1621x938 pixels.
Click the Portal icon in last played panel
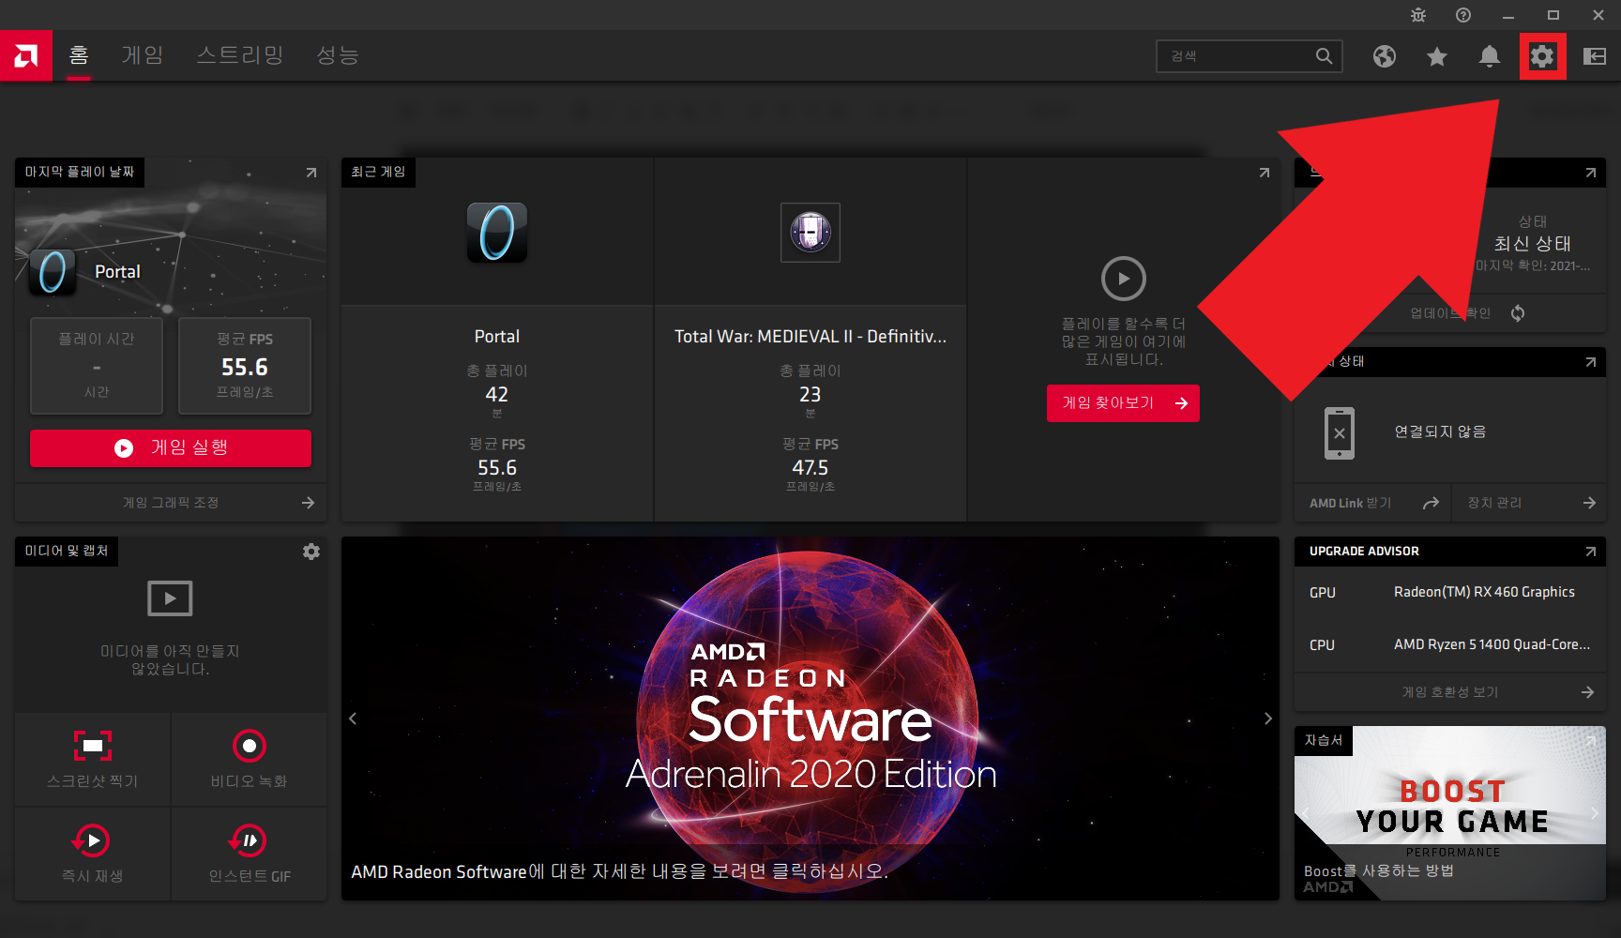tap(53, 272)
